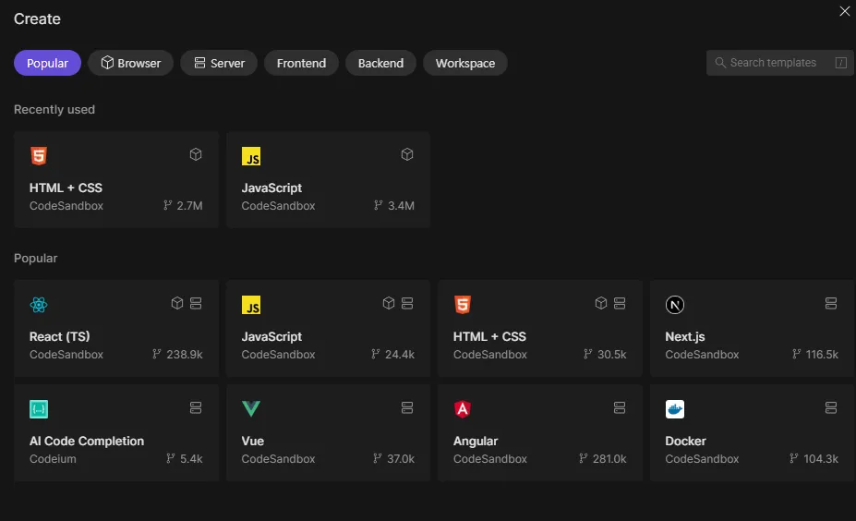Click the Recently used section heading
856x521 pixels.
pyautogui.click(x=54, y=109)
